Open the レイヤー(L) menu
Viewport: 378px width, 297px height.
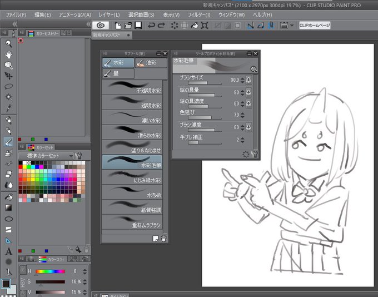tap(109, 15)
